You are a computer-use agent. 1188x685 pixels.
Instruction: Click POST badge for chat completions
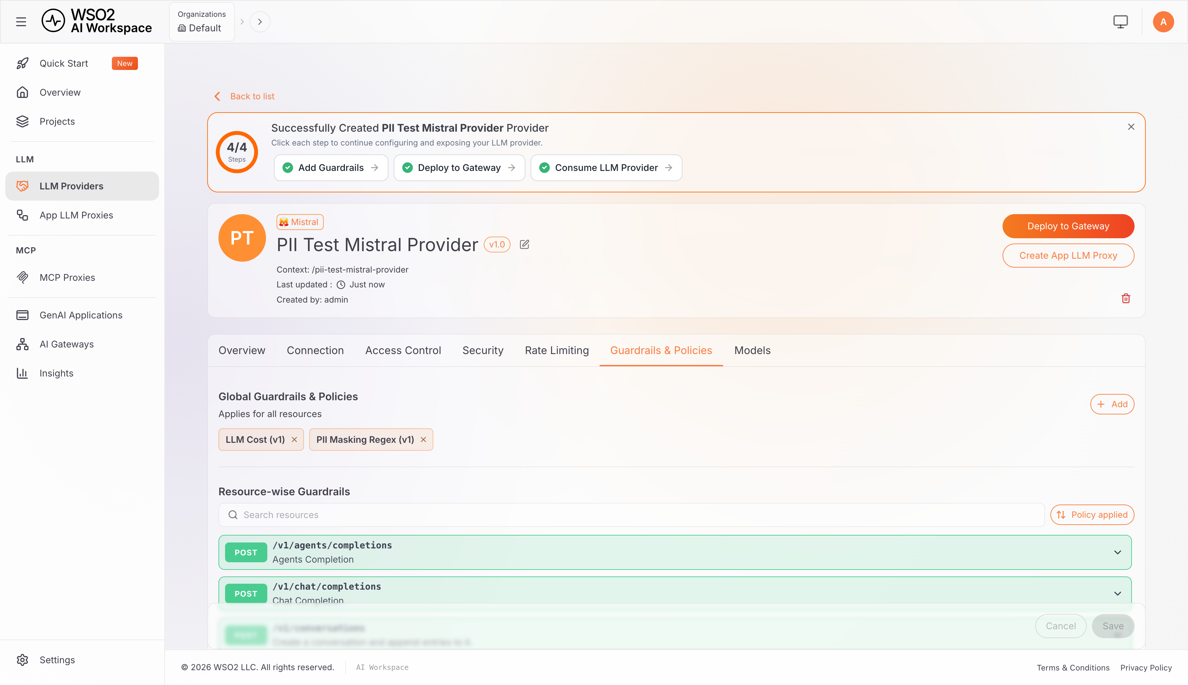(246, 594)
